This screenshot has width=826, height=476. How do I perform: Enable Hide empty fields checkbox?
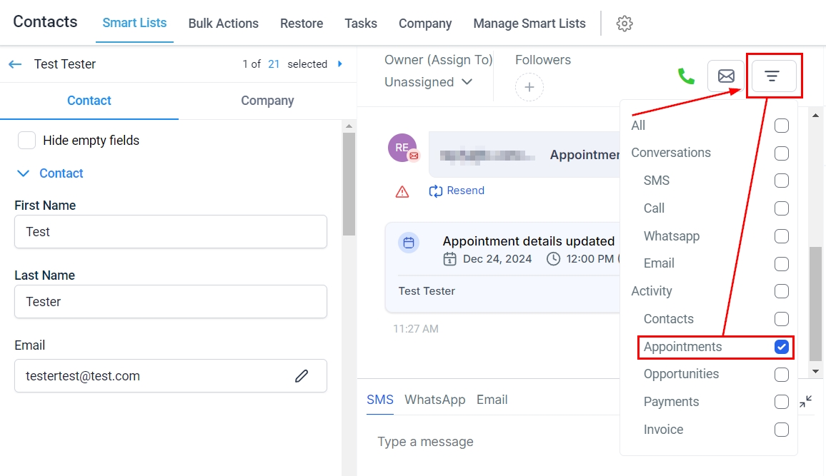(x=27, y=141)
